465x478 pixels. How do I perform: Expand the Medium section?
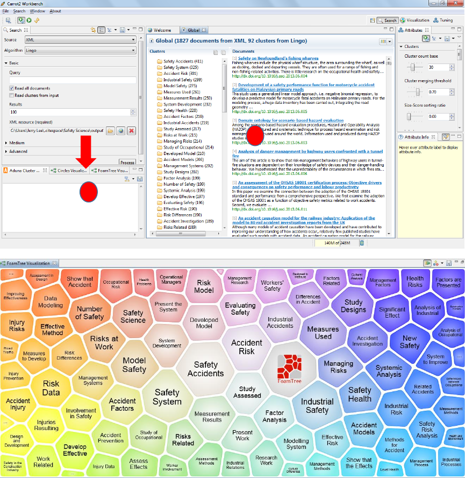pos(6,143)
